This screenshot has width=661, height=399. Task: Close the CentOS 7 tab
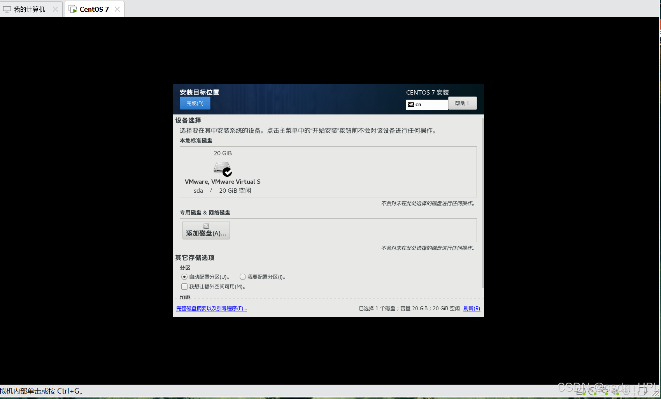coord(117,9)
